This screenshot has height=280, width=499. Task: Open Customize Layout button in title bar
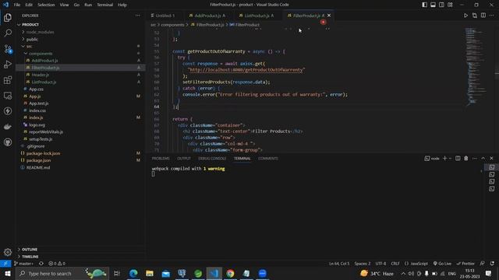[450, 5]
